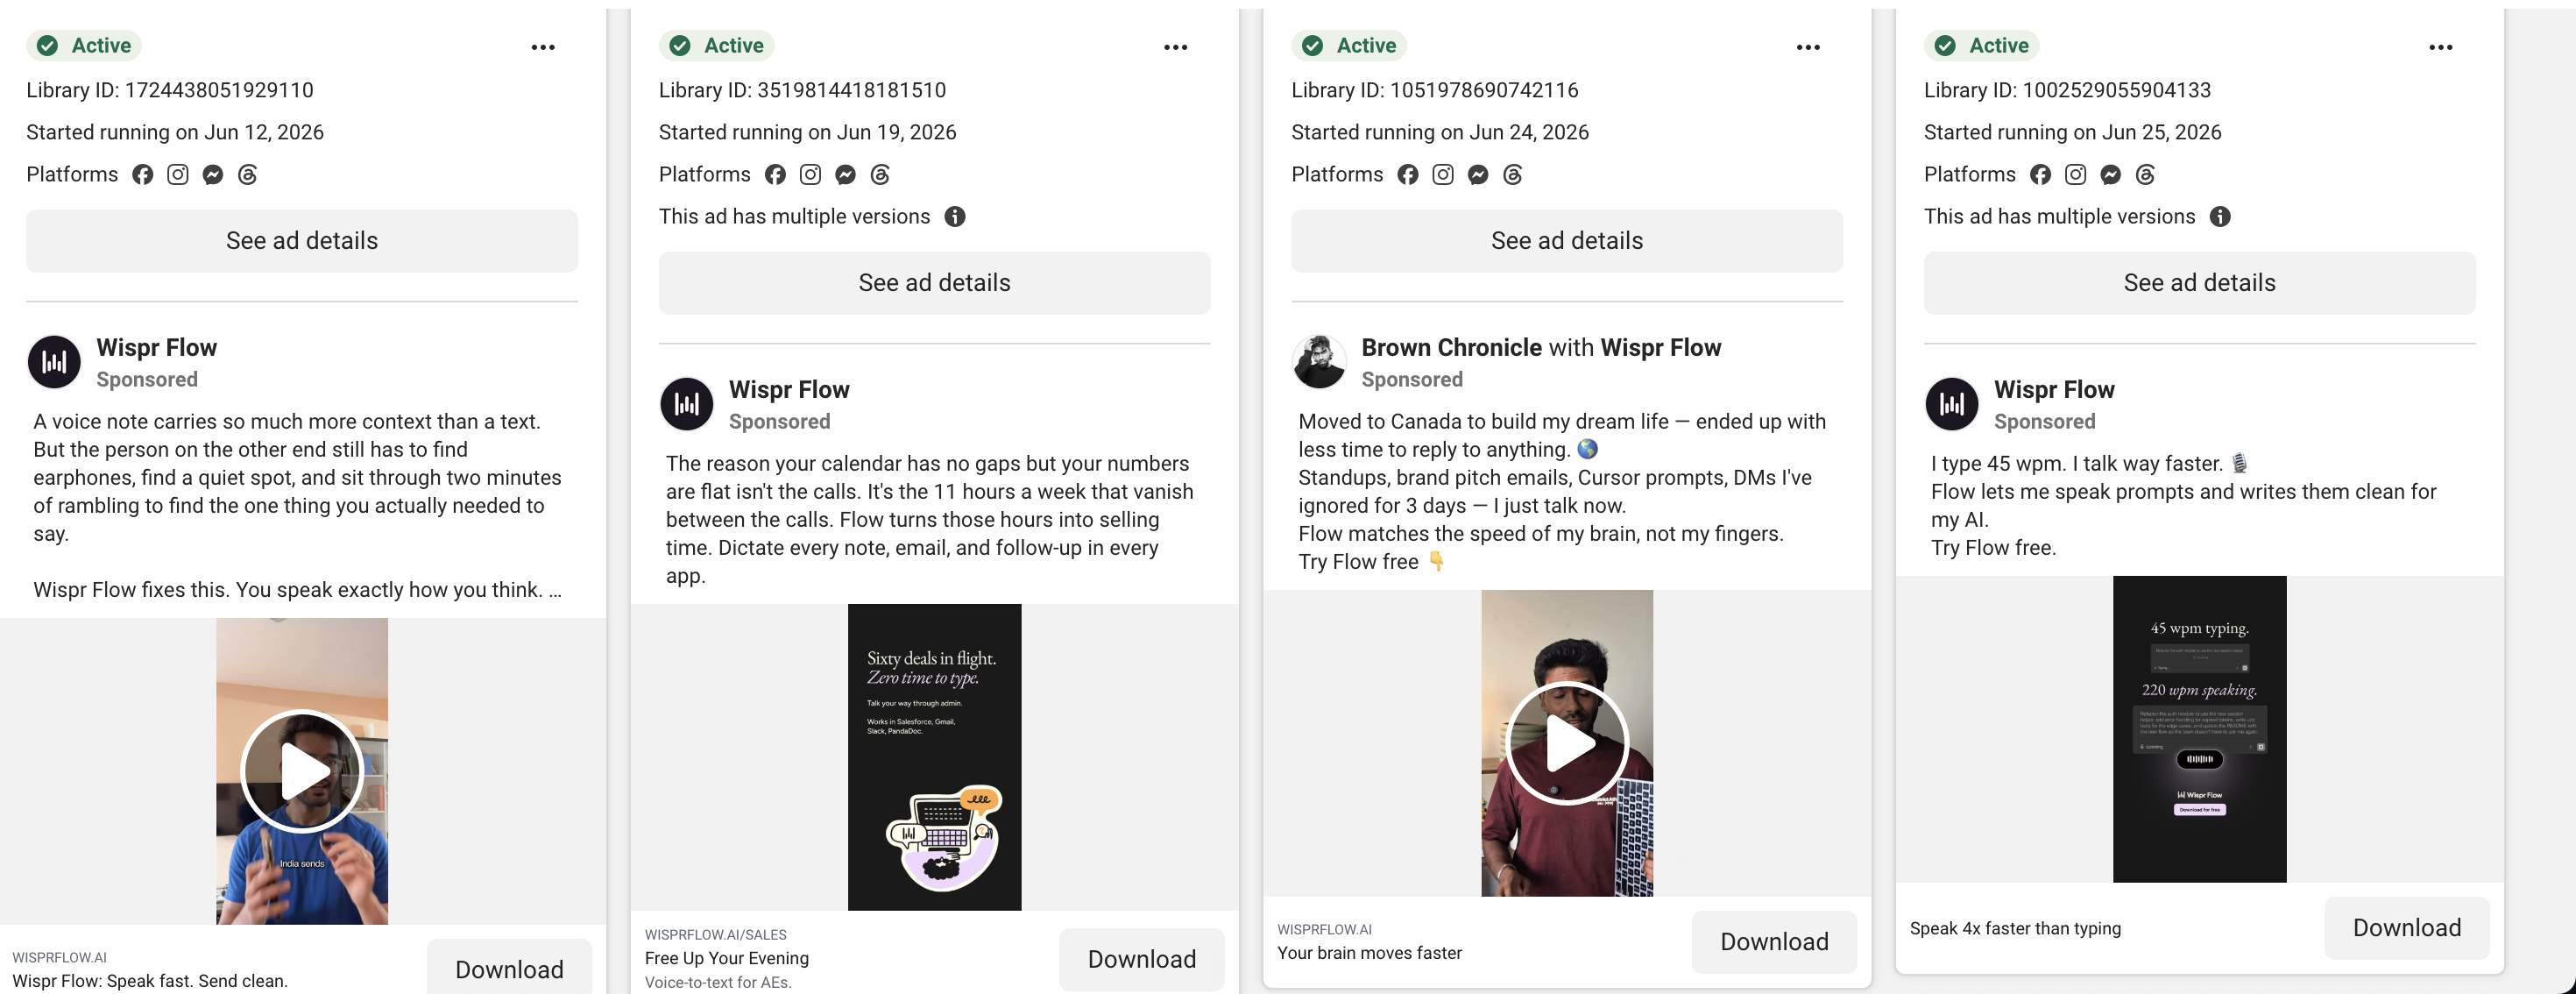Screen dimensions: 2576x994
Task: Click headline 'Wispr Flow: Speak fast. Send clean.'
Action: [150, 981]
